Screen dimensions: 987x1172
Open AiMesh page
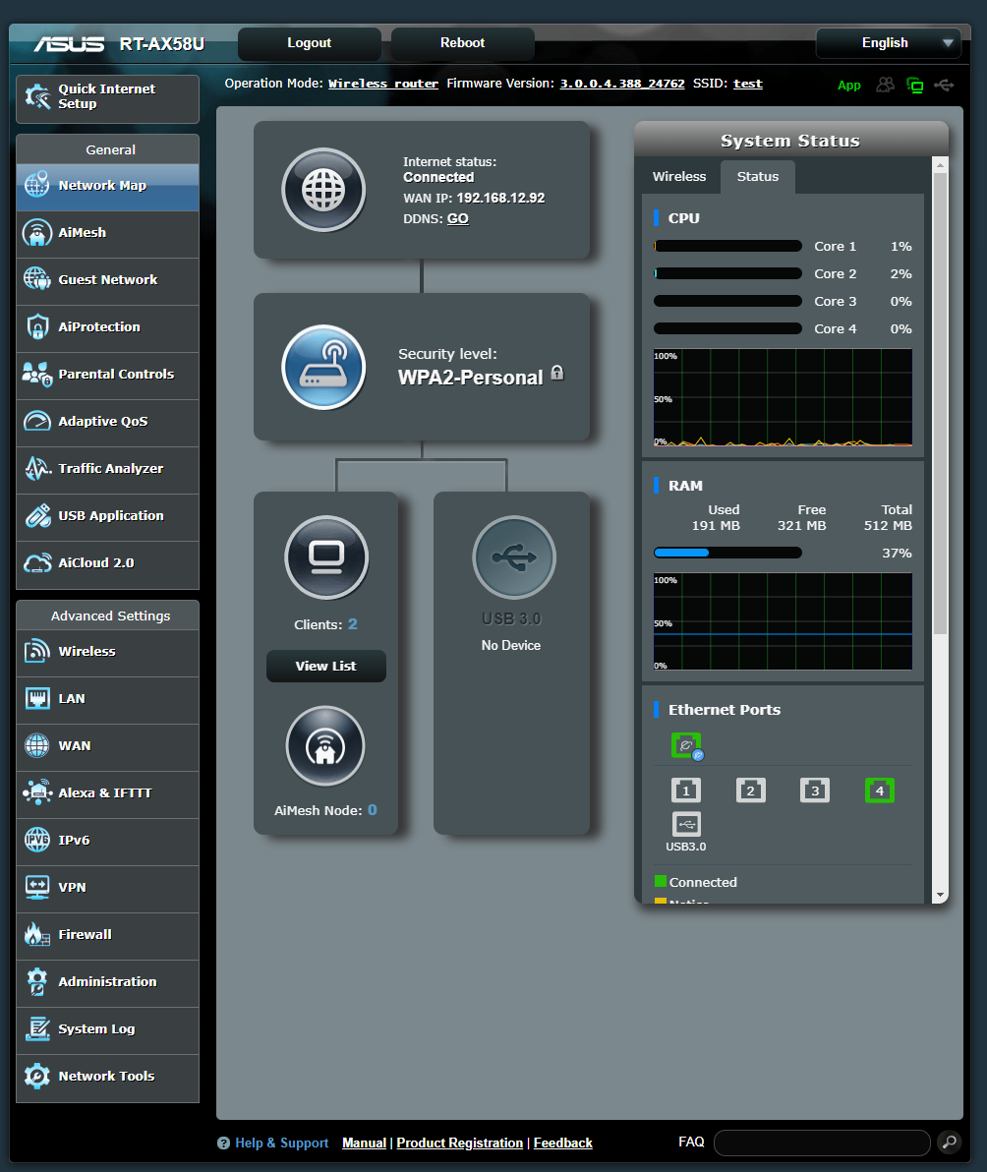(107, 233)
